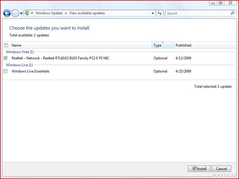Open the address bar history dropdown

pos(153,13)
